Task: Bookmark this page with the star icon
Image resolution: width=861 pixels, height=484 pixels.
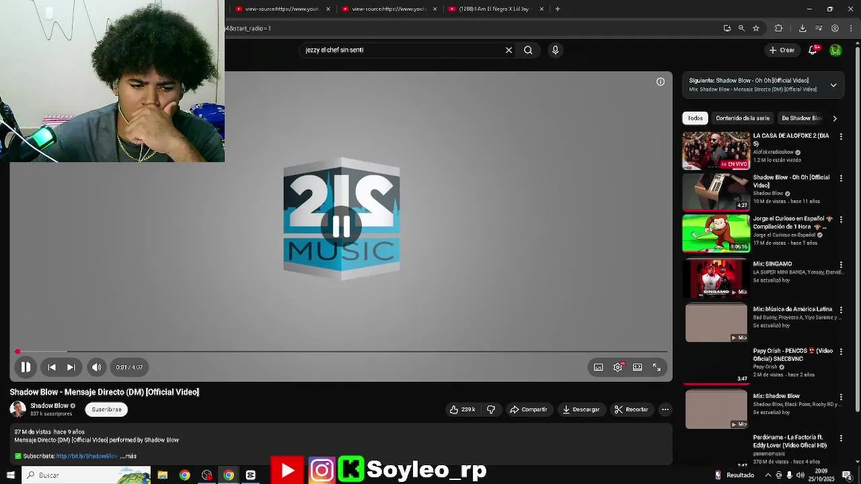Action: 756,28
